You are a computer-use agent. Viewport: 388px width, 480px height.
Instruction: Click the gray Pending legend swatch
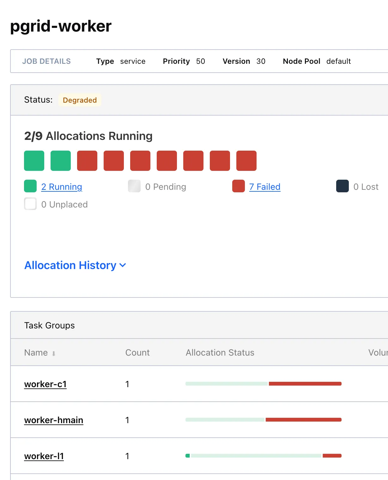(134, 186)
